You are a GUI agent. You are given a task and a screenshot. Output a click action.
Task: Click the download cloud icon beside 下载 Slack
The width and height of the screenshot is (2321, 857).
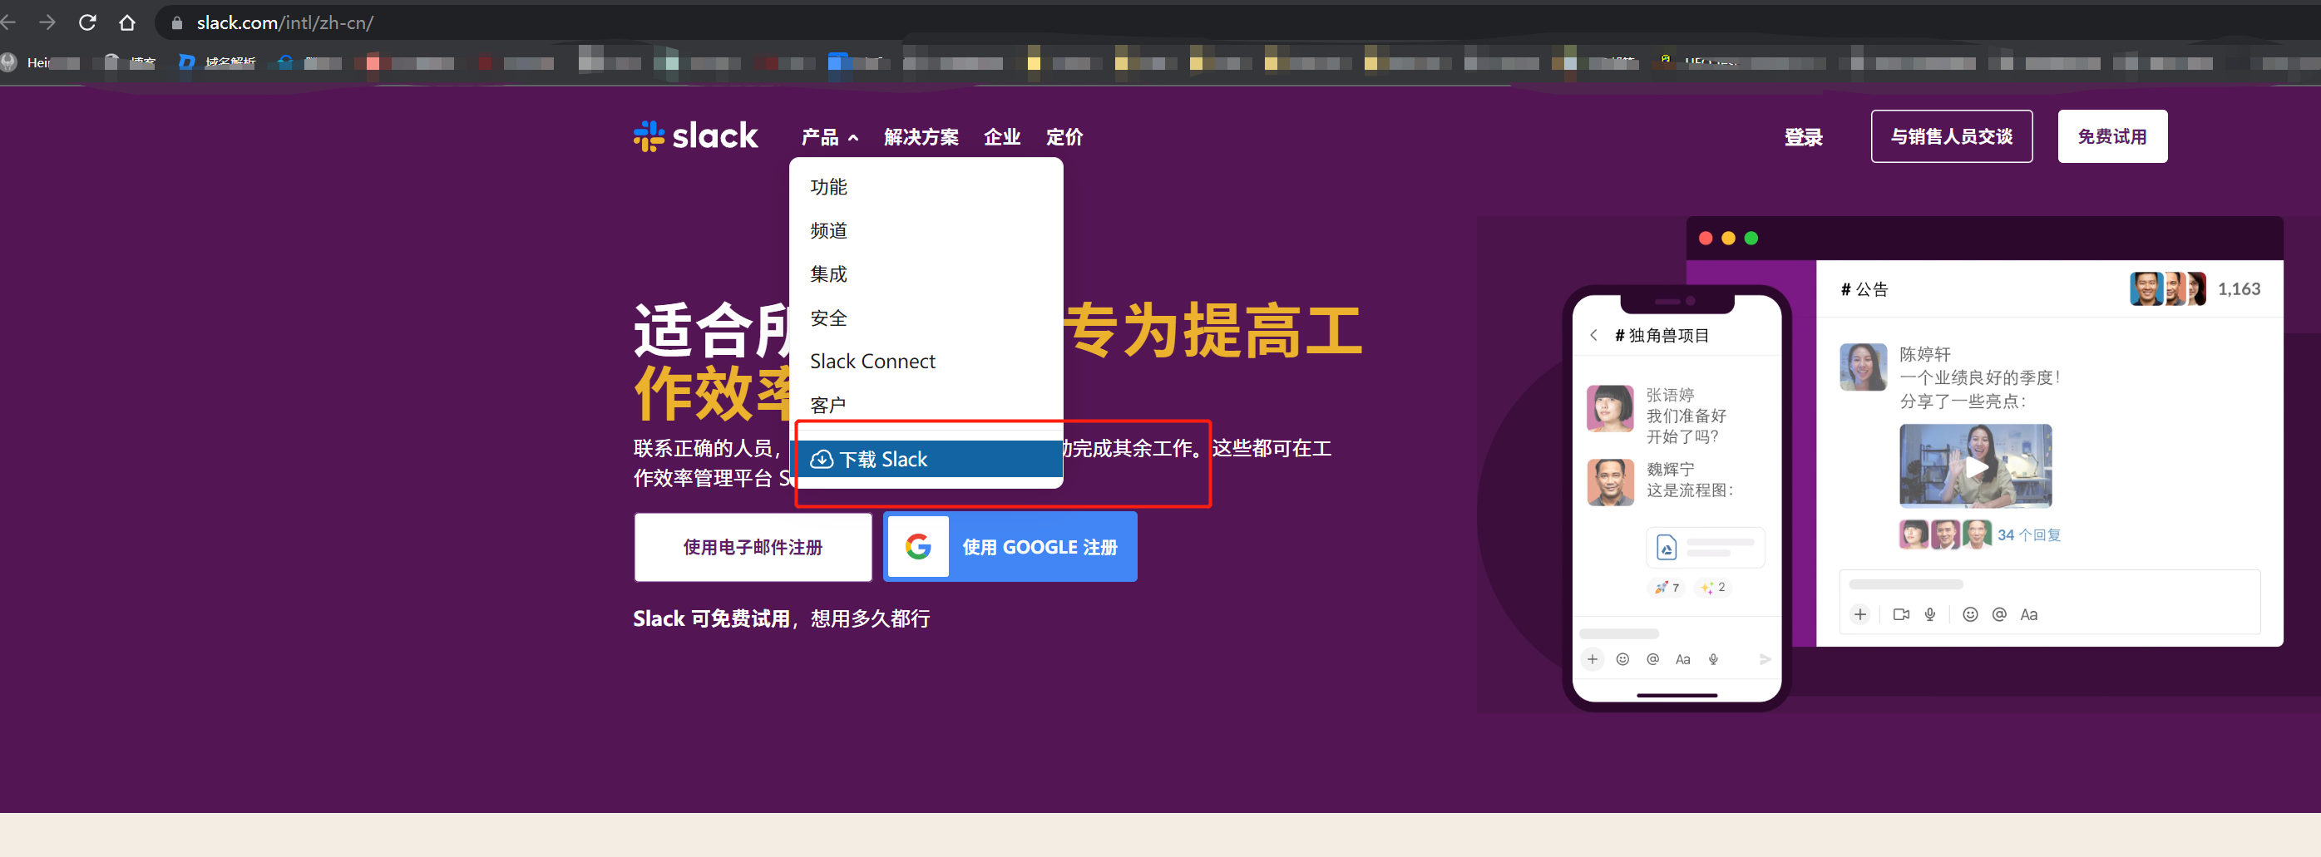(x=821, y=459)
